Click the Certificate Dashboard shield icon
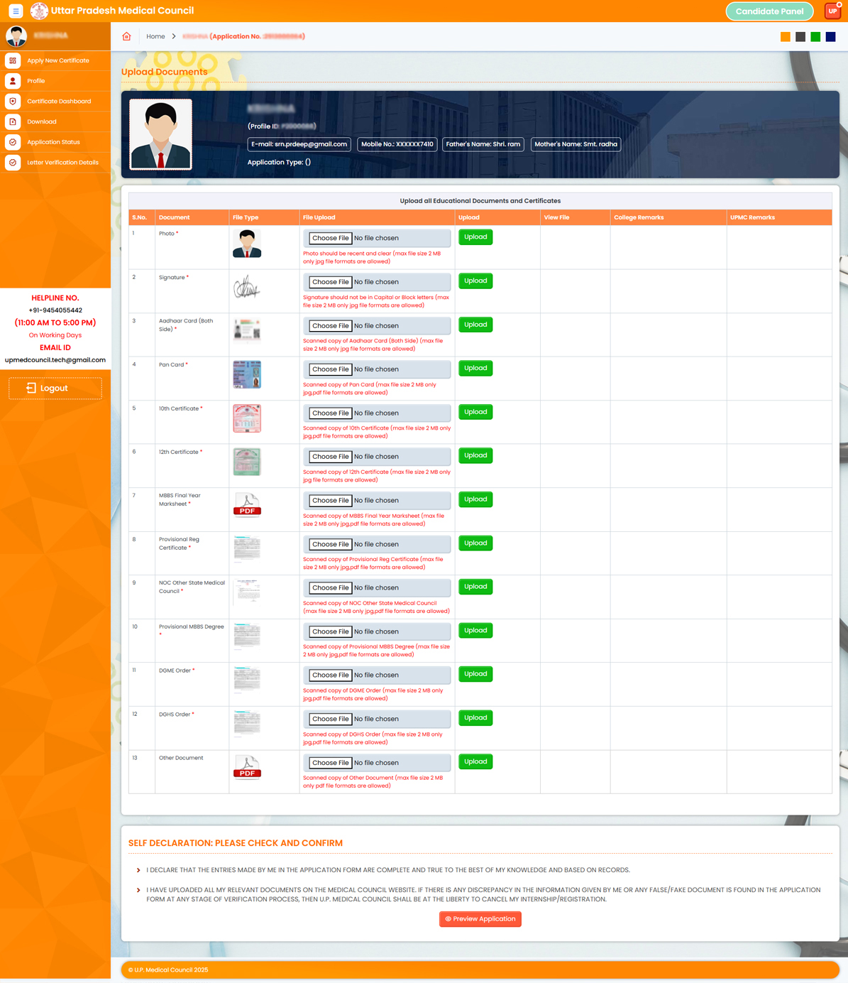This screenshot has width=848, height=983. (x=13, y=102)
